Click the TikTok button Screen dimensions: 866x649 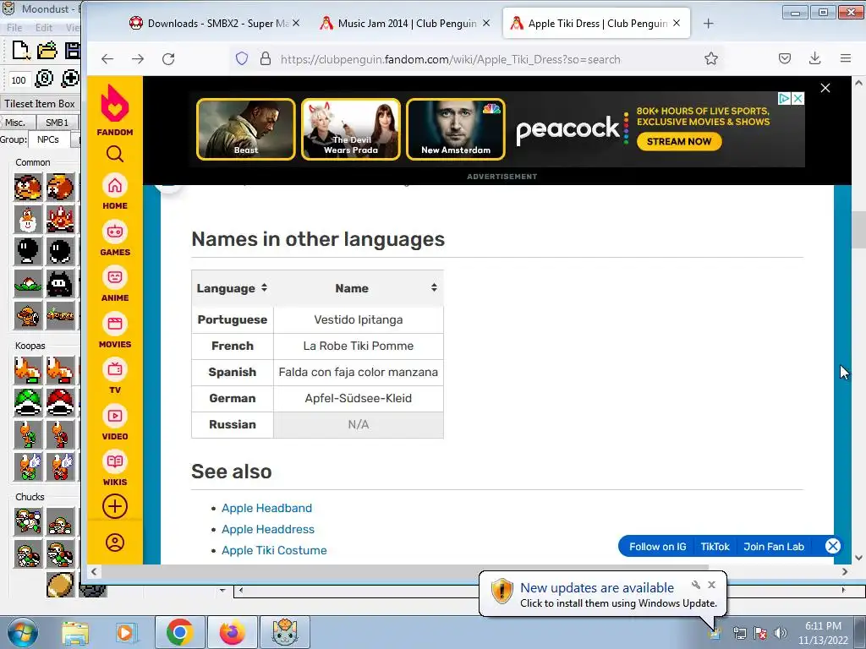pos(715,547)
